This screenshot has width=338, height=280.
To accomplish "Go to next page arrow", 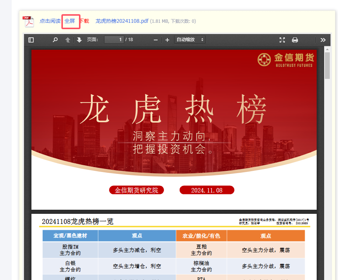I will (79, 40).
